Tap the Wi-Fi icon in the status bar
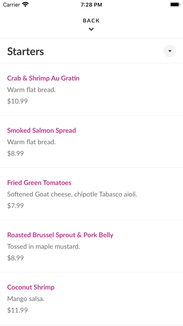Viewport: 183px width, 326px height. [25, 4]
